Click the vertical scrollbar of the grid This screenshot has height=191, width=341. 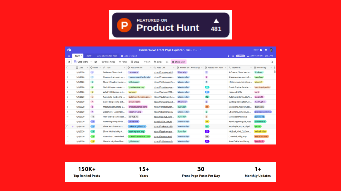pos(275,72)
